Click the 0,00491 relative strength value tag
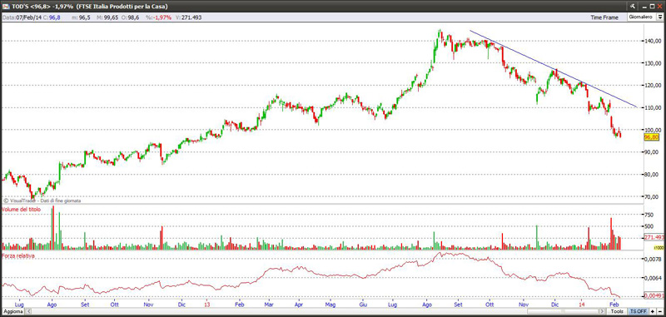The height and width of the screenshot is (317, 666). [x=654, y=295]
